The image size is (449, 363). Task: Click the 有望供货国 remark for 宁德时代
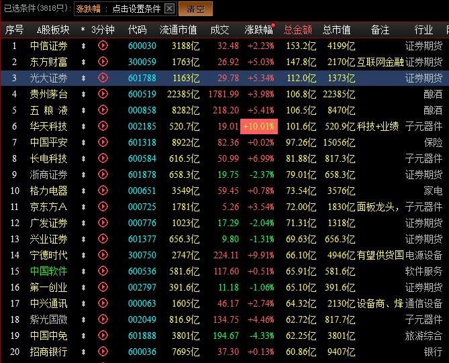pos(381,255)
